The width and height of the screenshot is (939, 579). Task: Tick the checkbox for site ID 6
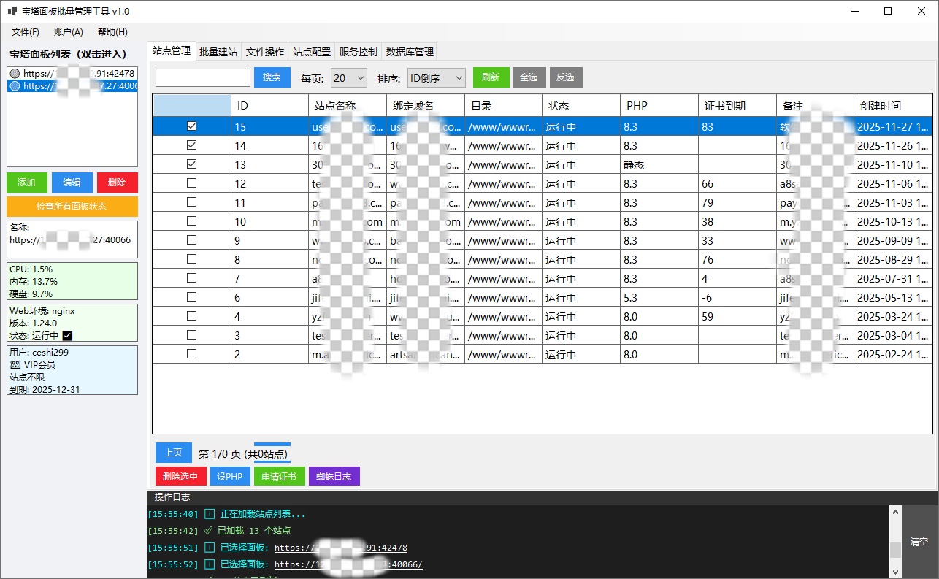point(191,297)
